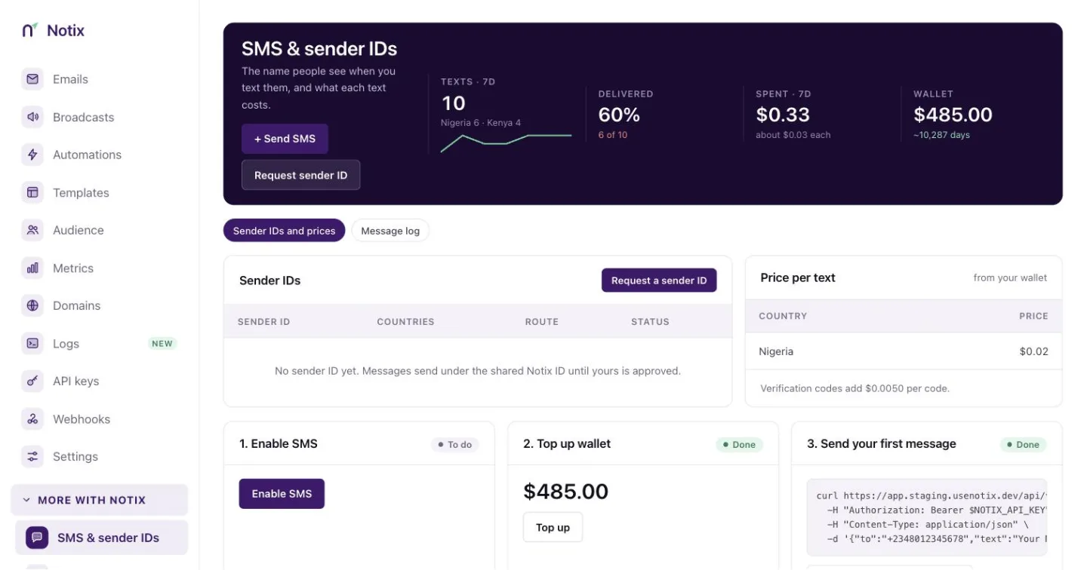The width and height of the screenshot is (1087, 570).
Task: Click the $0.33 spent stat
Action: (x=783, y=115)
